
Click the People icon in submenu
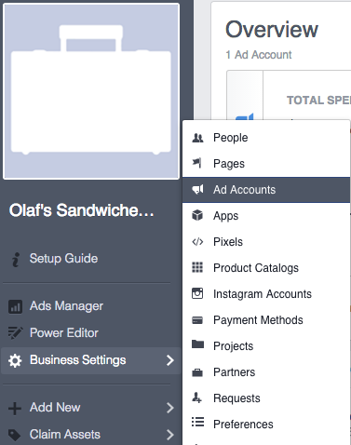point(197,138)
